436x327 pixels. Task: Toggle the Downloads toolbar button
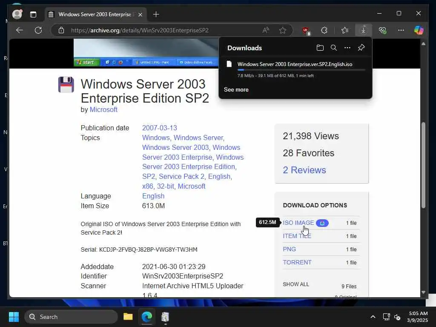click(x=363, y=30)
